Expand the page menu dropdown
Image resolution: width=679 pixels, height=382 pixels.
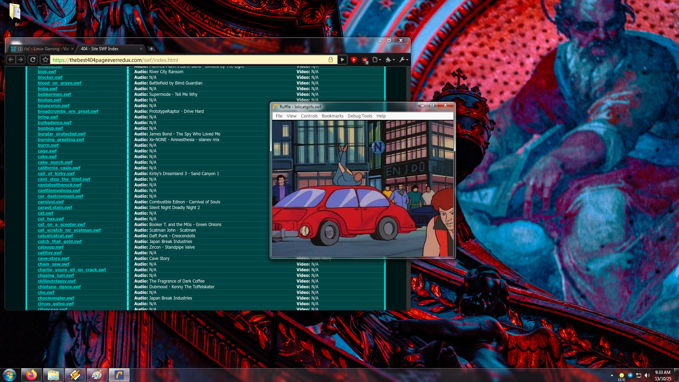pos(377,60)
